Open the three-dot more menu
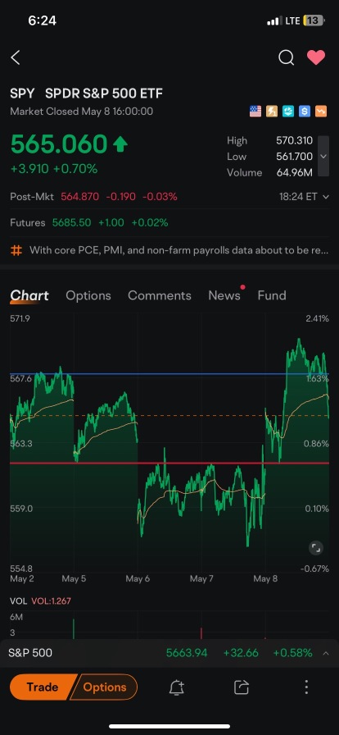The image size is (339, 735). [x=306, y=687]
